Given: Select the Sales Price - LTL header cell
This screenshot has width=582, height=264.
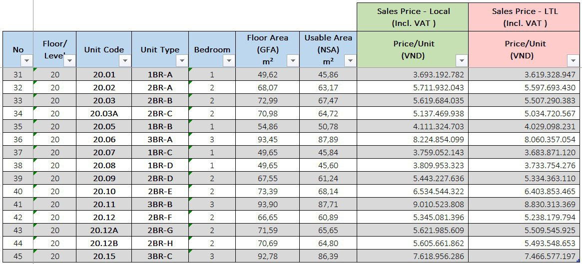Looking at the screenshot, I should coord(525,17).
